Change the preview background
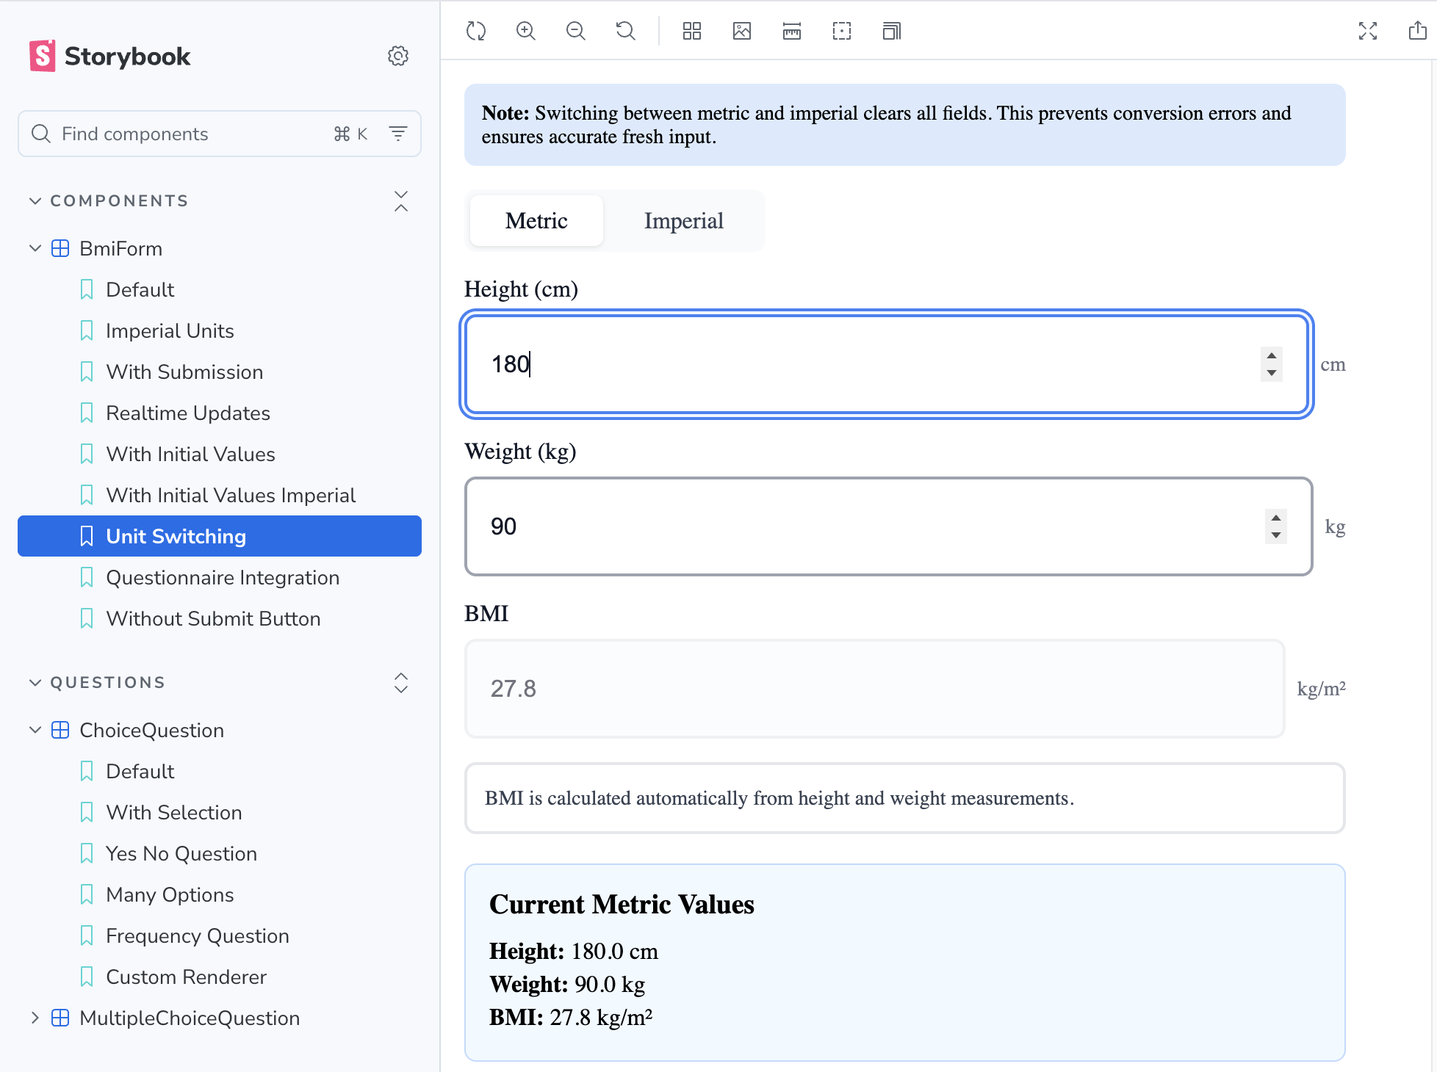This screenshot has width=1437, height=1072. tap(742, 31)
